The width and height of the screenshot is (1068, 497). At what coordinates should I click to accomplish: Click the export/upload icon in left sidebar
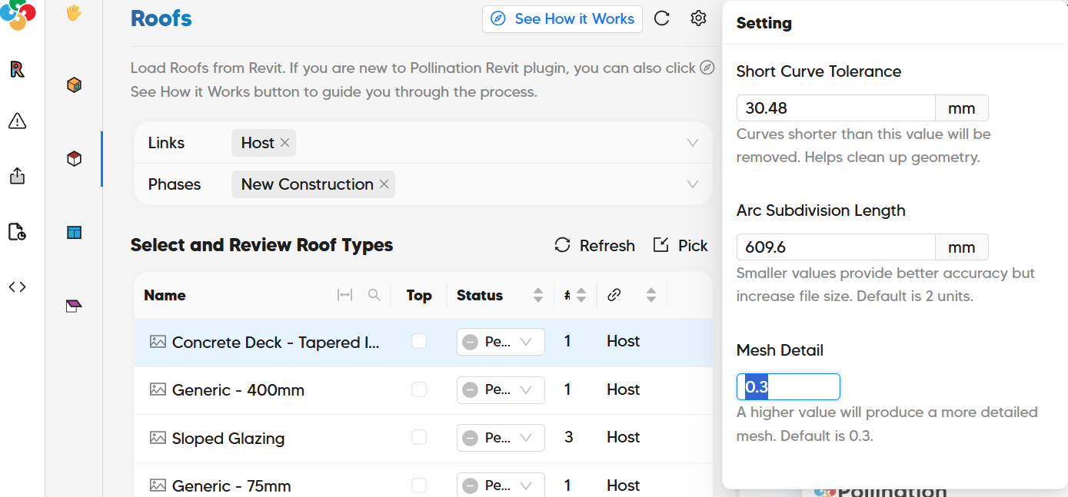[17, 176]
